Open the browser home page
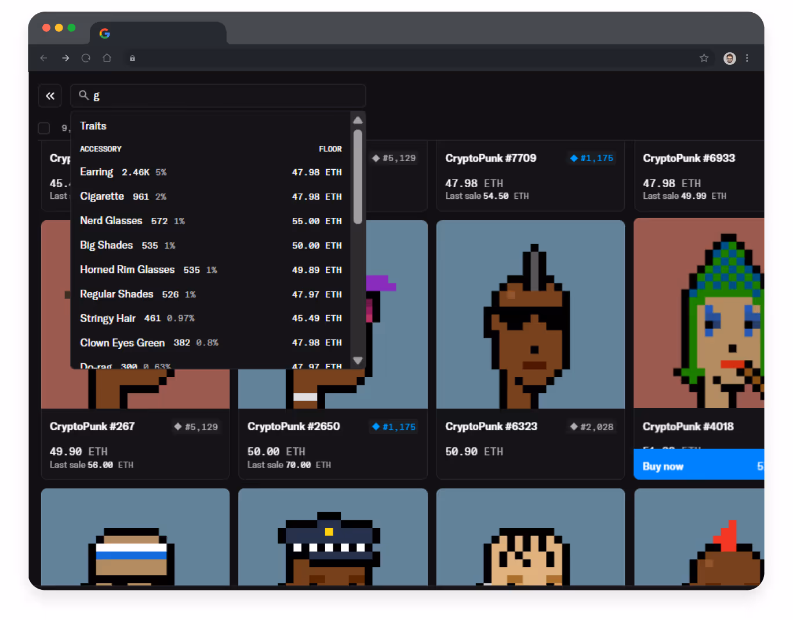Image resolution: width=793 pixels, height=620 pixels. [x=107, y=58]
